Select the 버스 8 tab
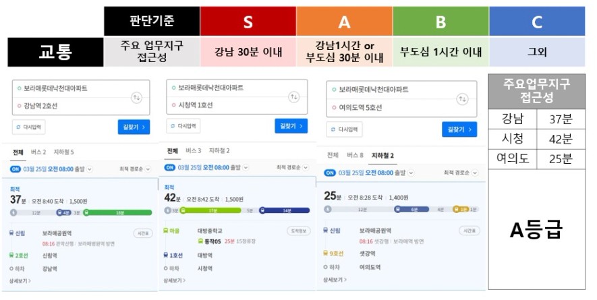Screen dimensions: 597x300 (x=355, y=155)
